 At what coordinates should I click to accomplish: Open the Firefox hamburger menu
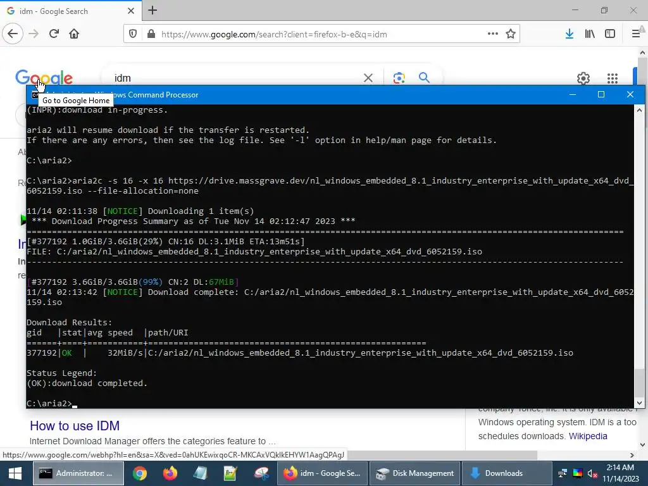[x=636, y=34]
